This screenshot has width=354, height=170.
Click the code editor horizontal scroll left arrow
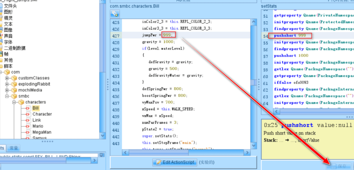click(125, 153)
